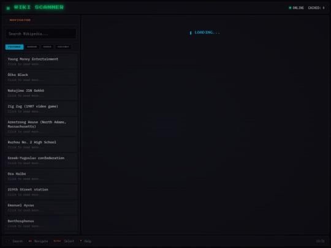Click the NAVIGATOR panel header
The image size is (331, 248).
click(x=41, y=20)
